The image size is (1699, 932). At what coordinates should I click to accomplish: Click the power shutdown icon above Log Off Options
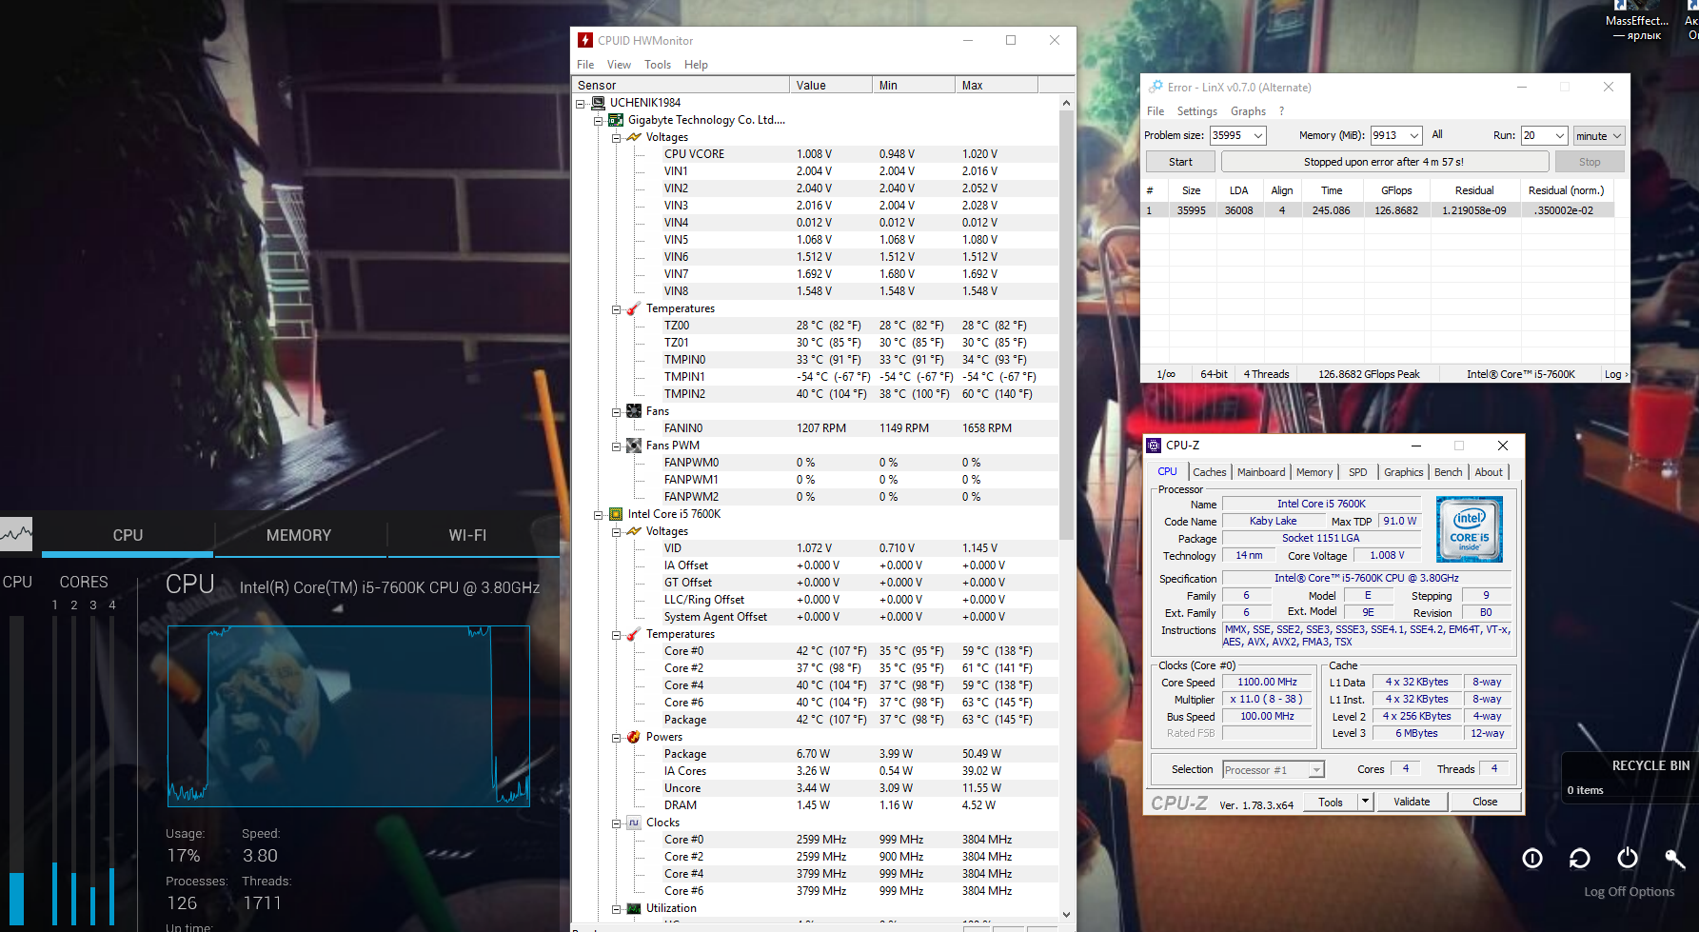tap(1628, 858)
